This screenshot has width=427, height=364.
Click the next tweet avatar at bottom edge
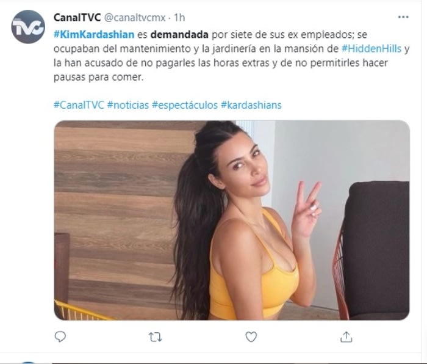28,363
